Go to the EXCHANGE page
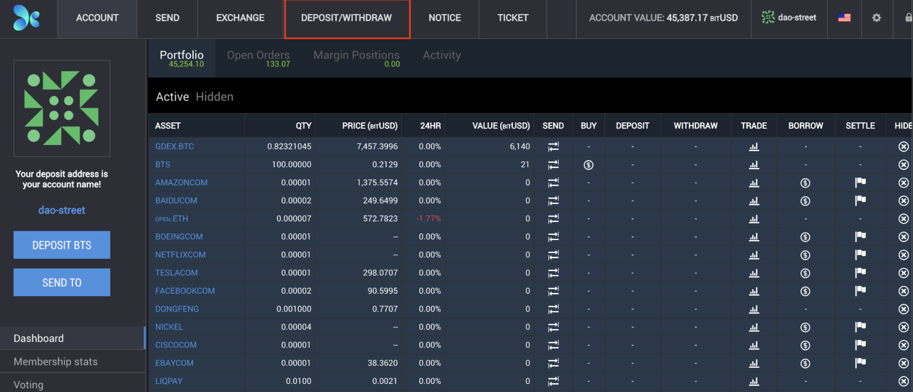Image resolution: width=913 pixels, height=392 pixels. pos(240,18)
